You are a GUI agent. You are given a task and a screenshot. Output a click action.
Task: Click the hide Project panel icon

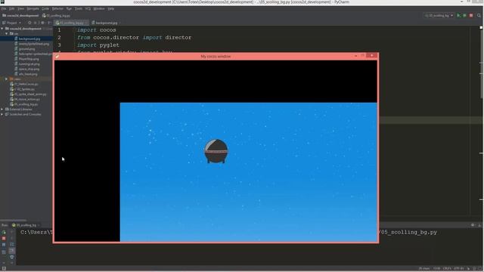coord(49,23)
